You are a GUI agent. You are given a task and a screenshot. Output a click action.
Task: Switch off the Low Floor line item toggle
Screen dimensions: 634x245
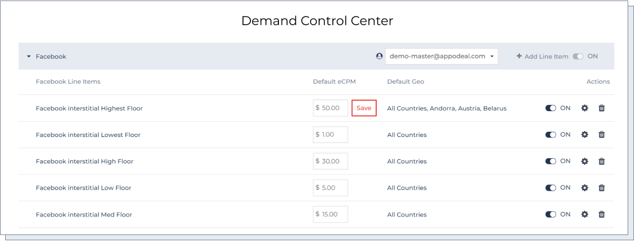click(x=551, y=188)
